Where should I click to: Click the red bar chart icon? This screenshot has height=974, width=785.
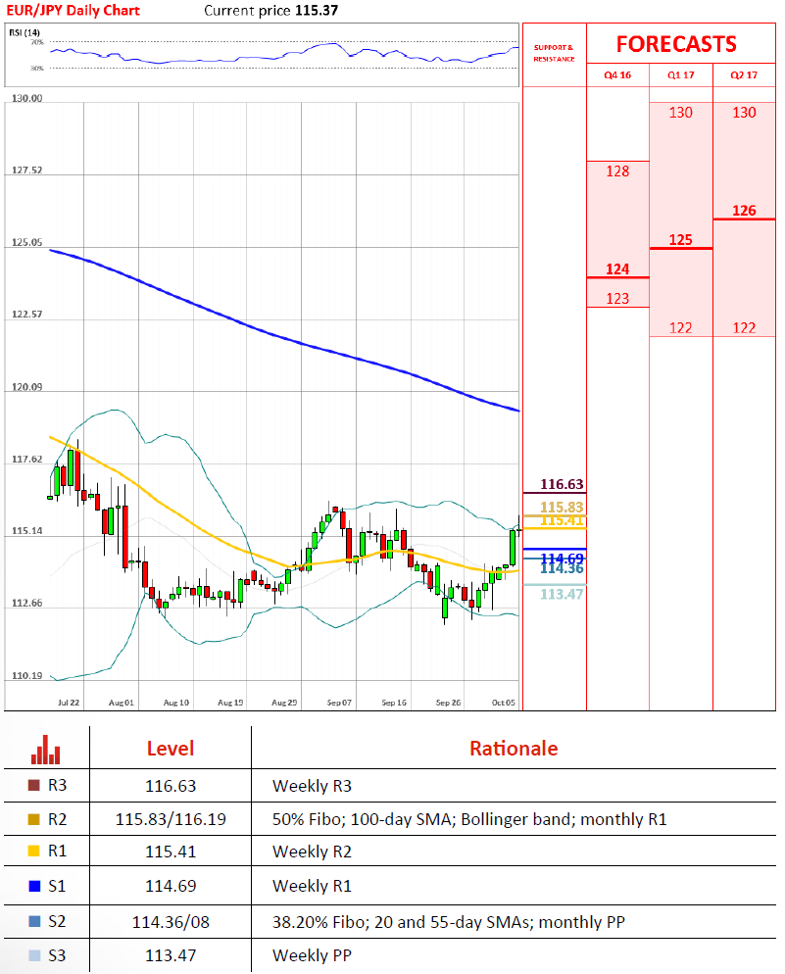click(45, 750)
